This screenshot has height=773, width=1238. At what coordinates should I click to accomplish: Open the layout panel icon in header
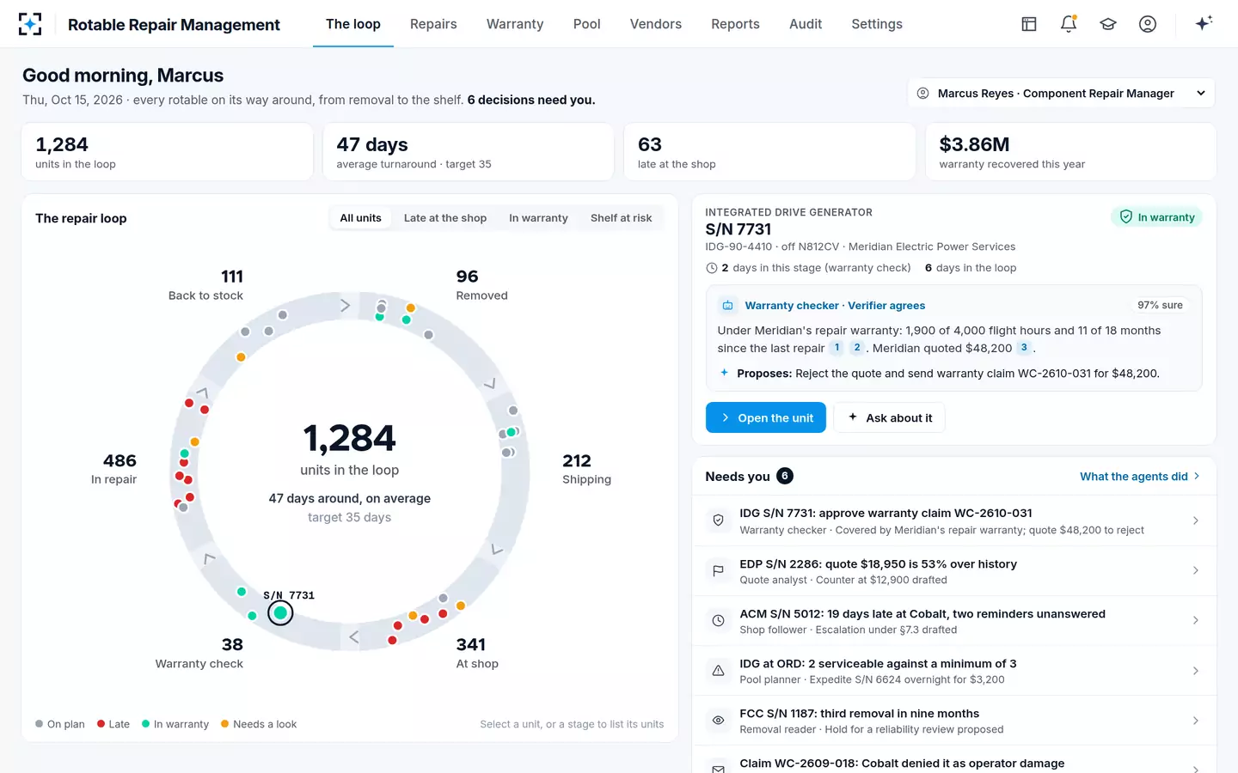[x=1029, y=24]
